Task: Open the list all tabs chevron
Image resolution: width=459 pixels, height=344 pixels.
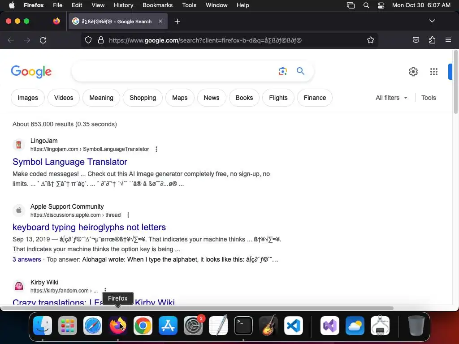Action: click(432, 21)
